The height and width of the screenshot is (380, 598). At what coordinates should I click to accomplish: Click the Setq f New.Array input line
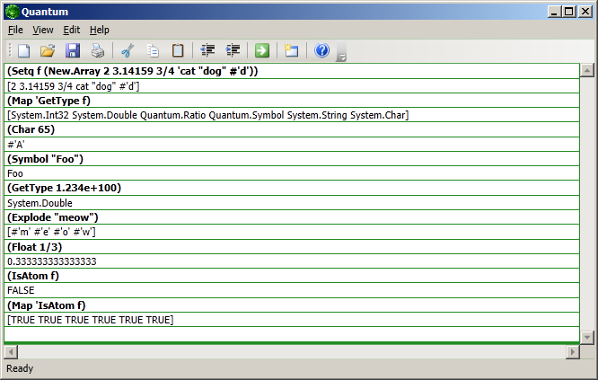coord(292,71)
